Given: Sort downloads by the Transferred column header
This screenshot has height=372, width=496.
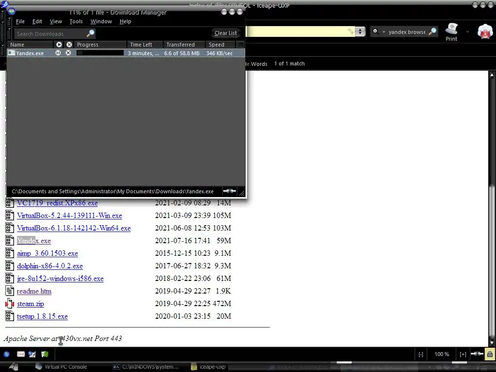Looking at the screenshot, I should (x=184, y=45).
